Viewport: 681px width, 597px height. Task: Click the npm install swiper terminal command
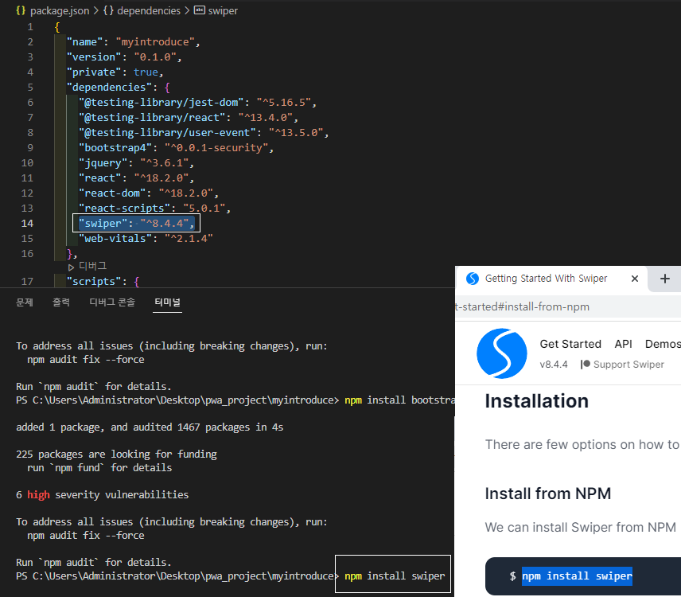point(395,576)
